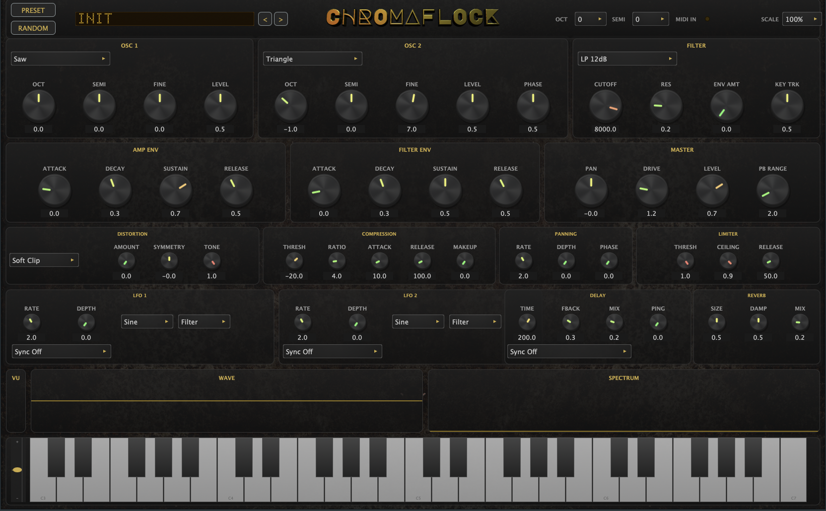Open the LP 12dB filter type dropdown
This screenshot has width=826, height=511.
pyautogui.click(x=627, y=59)
